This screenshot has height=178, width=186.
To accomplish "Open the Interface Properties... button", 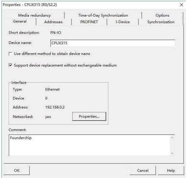I will (89, 116).
